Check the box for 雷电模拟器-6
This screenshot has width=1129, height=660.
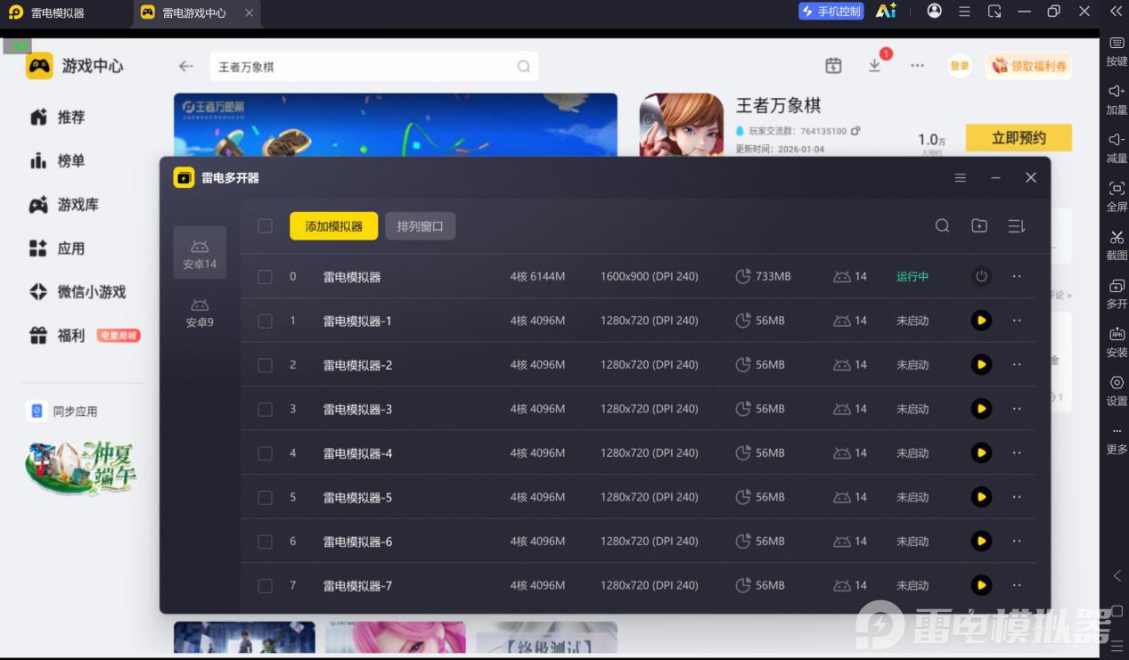[265, 542]
